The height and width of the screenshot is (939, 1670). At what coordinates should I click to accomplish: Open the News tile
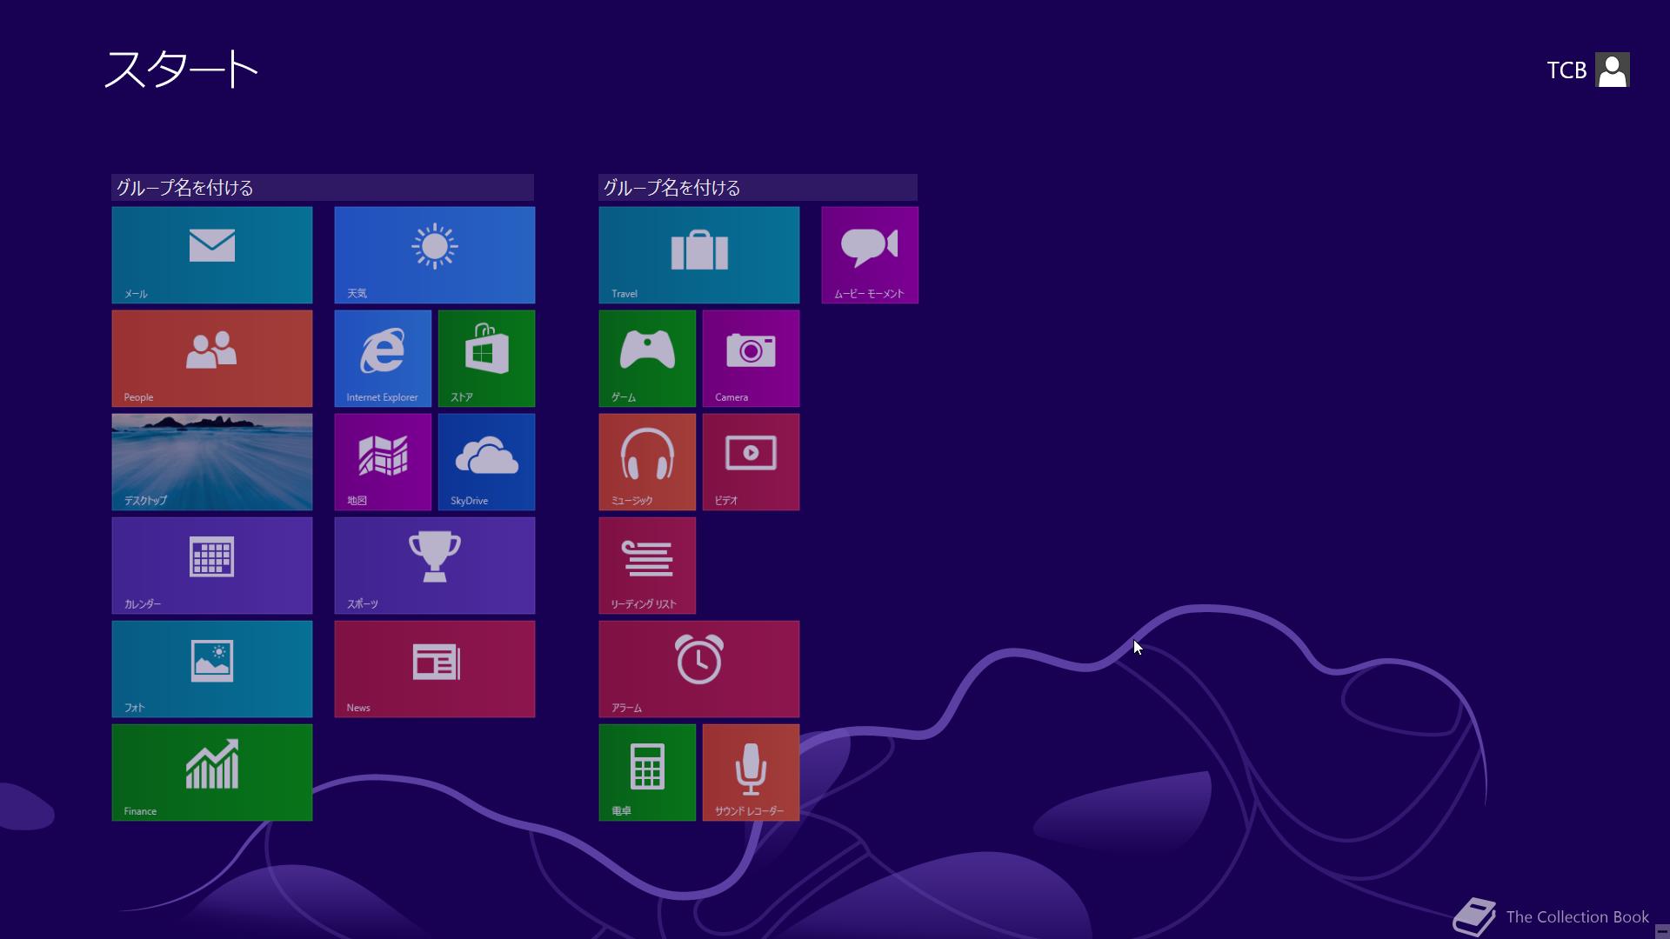[x=434, y=669]
